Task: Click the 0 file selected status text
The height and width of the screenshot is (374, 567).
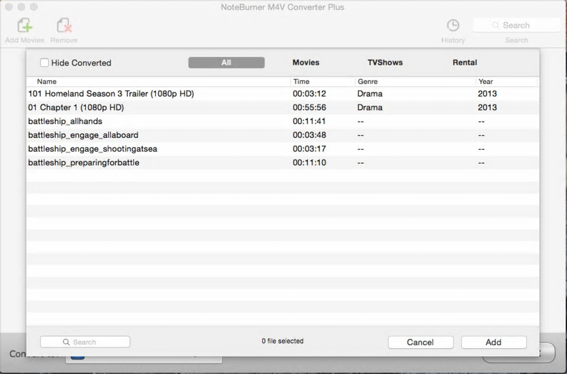Action: click(282, 341)
